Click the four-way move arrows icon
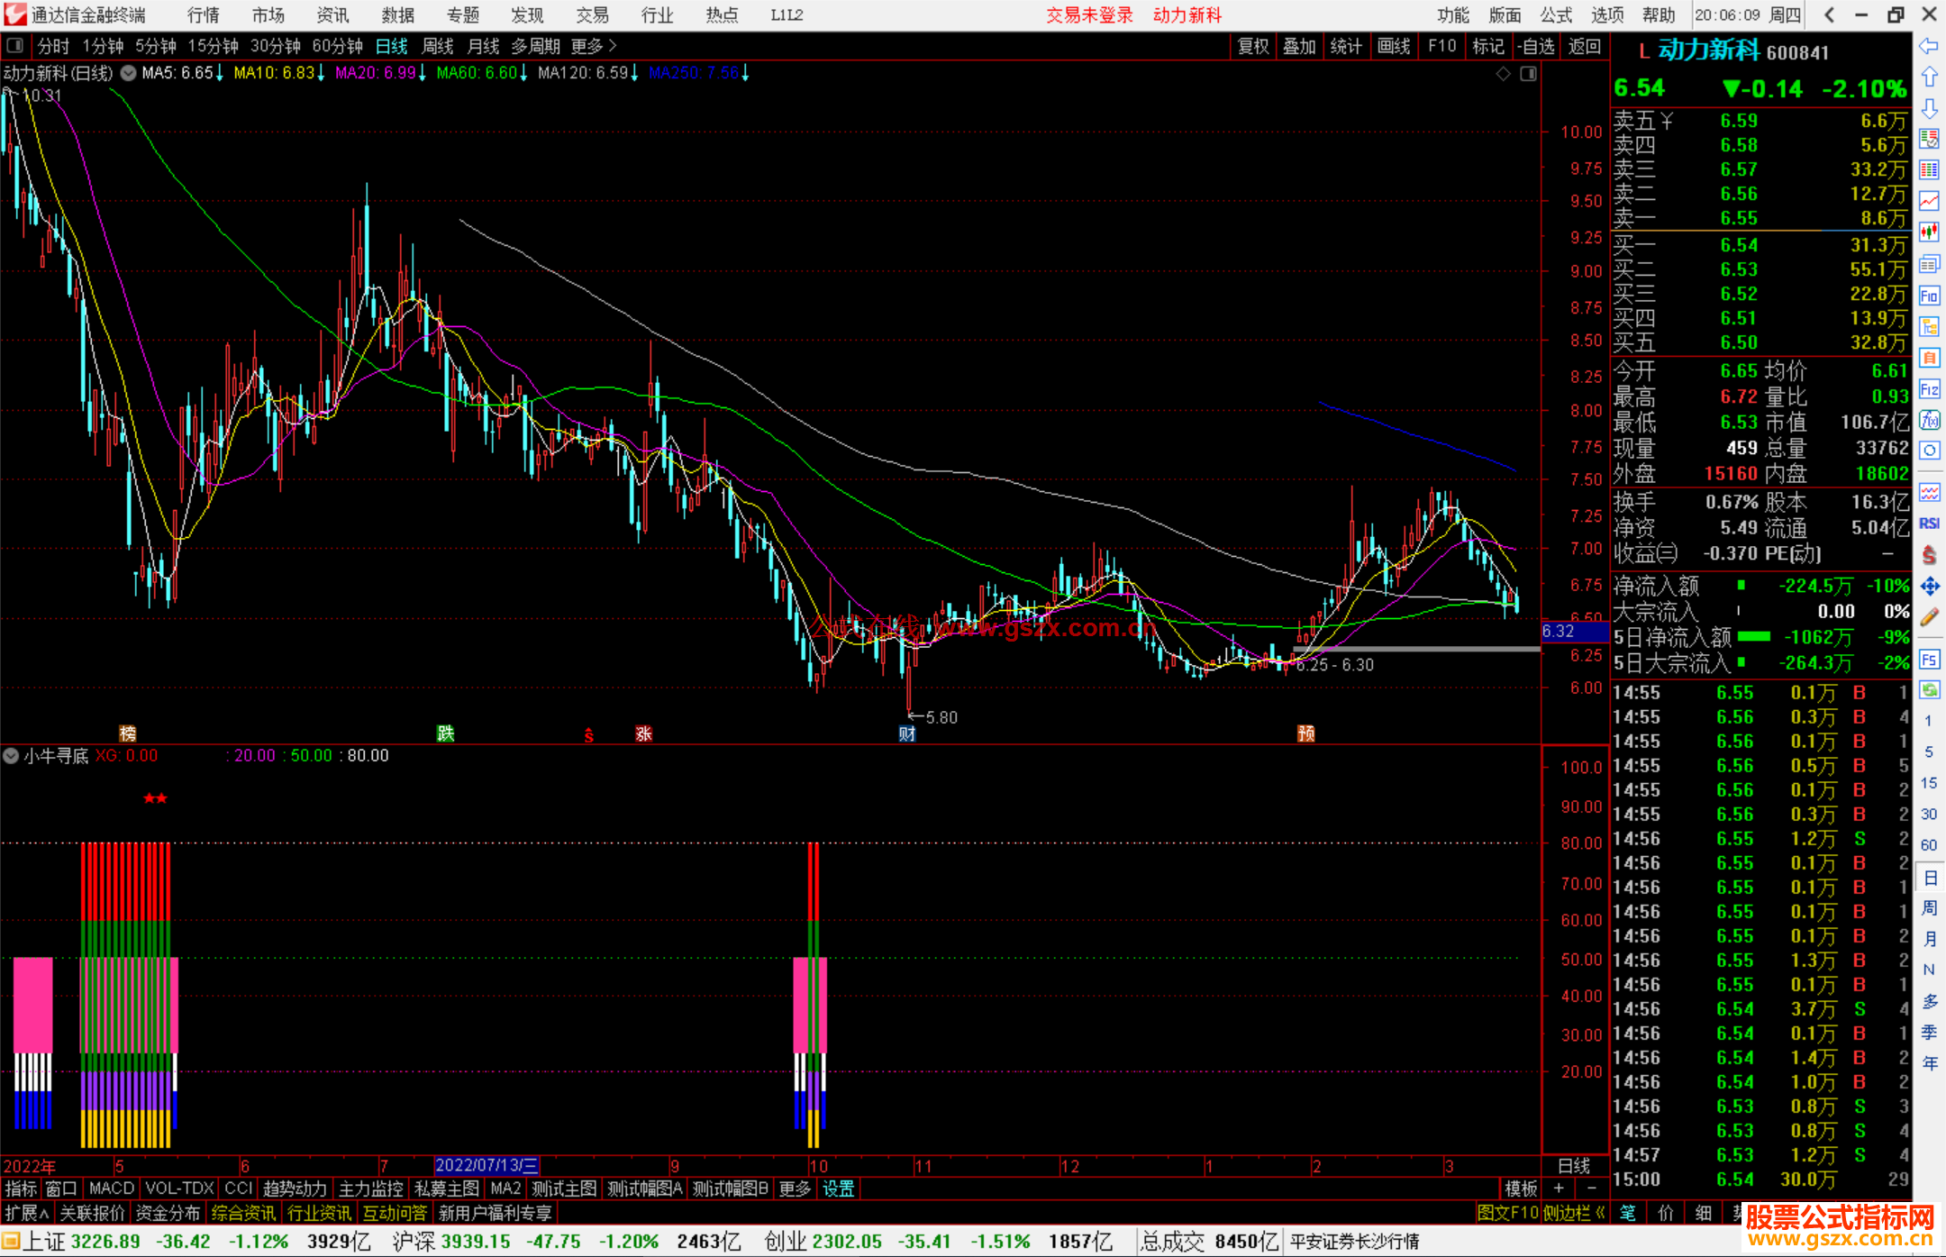 coord(1929,587)
